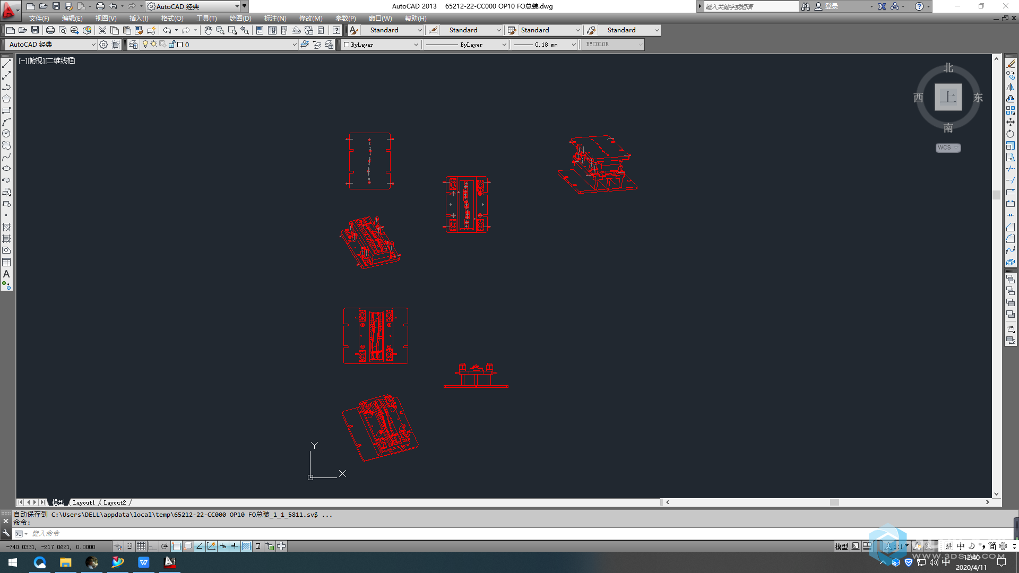Image resolution: width=1019 pixels, height=573 pixels.
Task: Click the Zoom Window icon
Action: tap(232, 30)
